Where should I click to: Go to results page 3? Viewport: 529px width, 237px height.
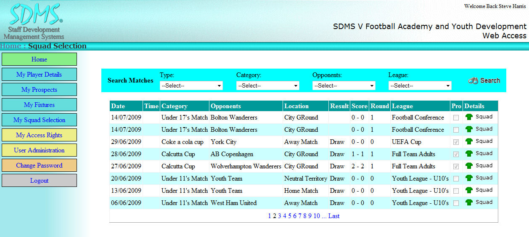(280, 216)
